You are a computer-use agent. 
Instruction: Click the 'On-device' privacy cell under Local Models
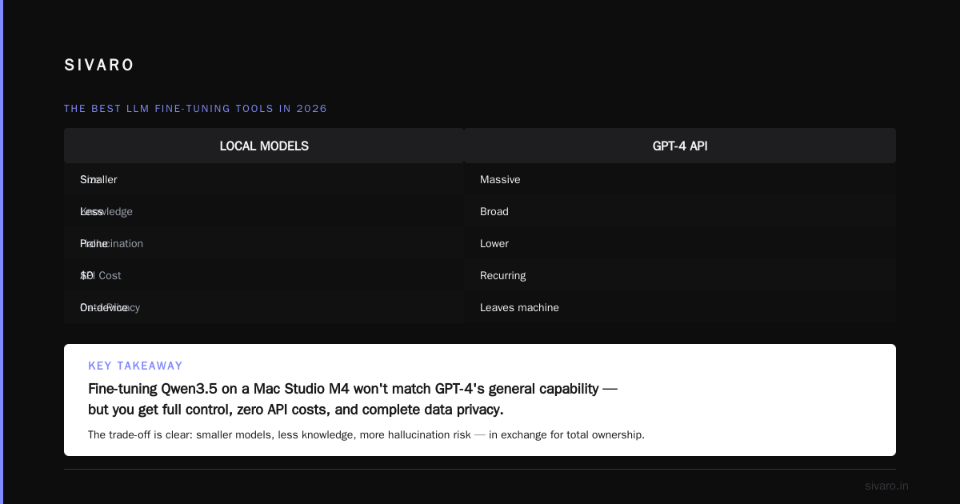point(264,307)
